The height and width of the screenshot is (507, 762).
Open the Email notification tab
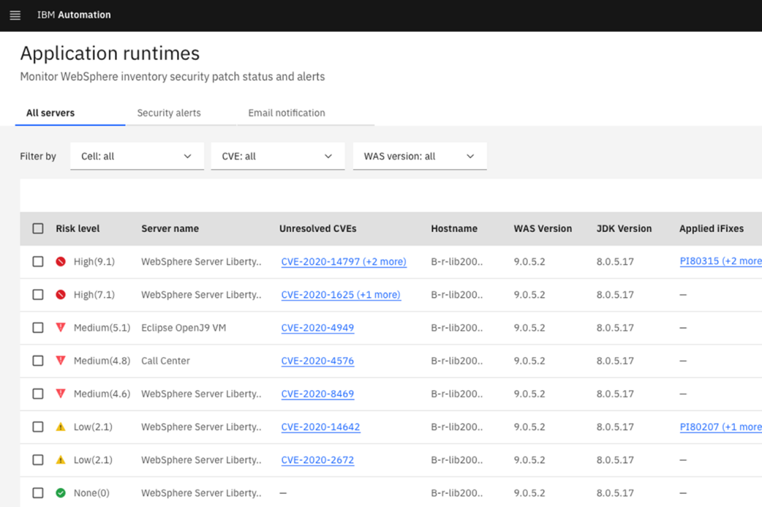point(286,113)
